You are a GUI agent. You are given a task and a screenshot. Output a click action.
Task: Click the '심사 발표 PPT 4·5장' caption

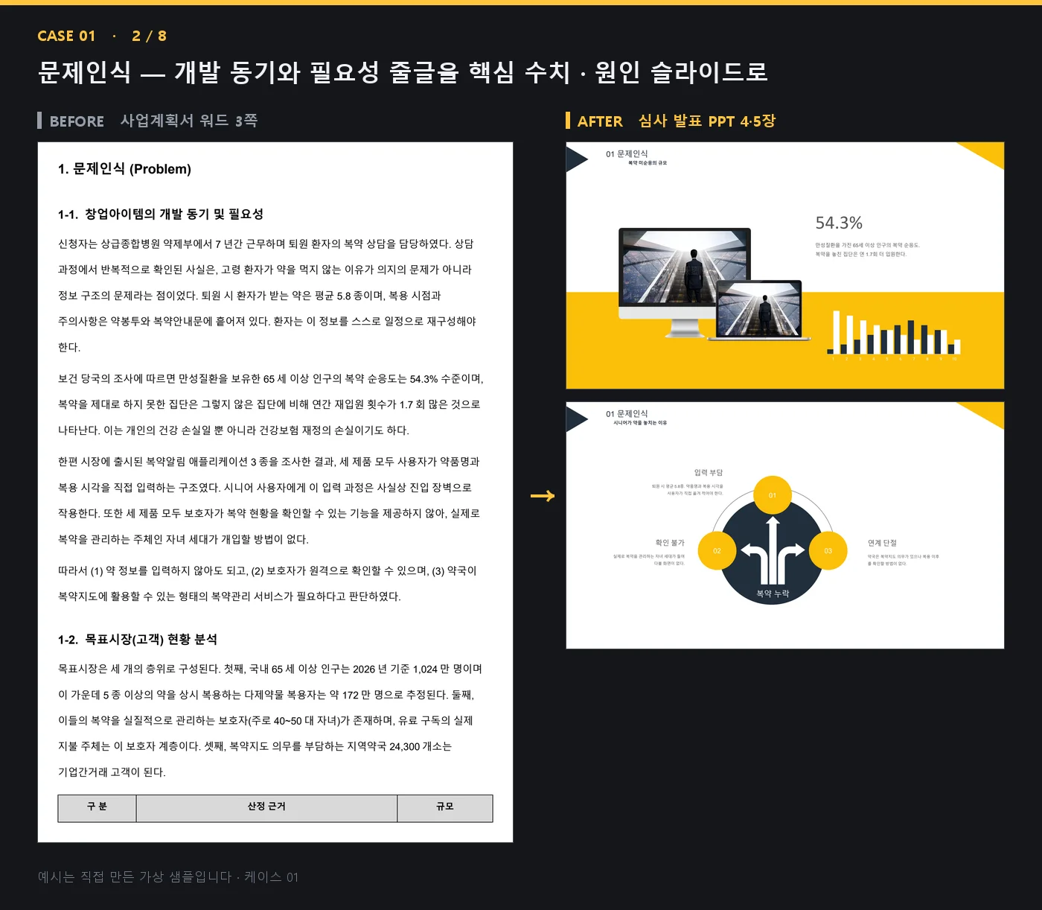707,121
